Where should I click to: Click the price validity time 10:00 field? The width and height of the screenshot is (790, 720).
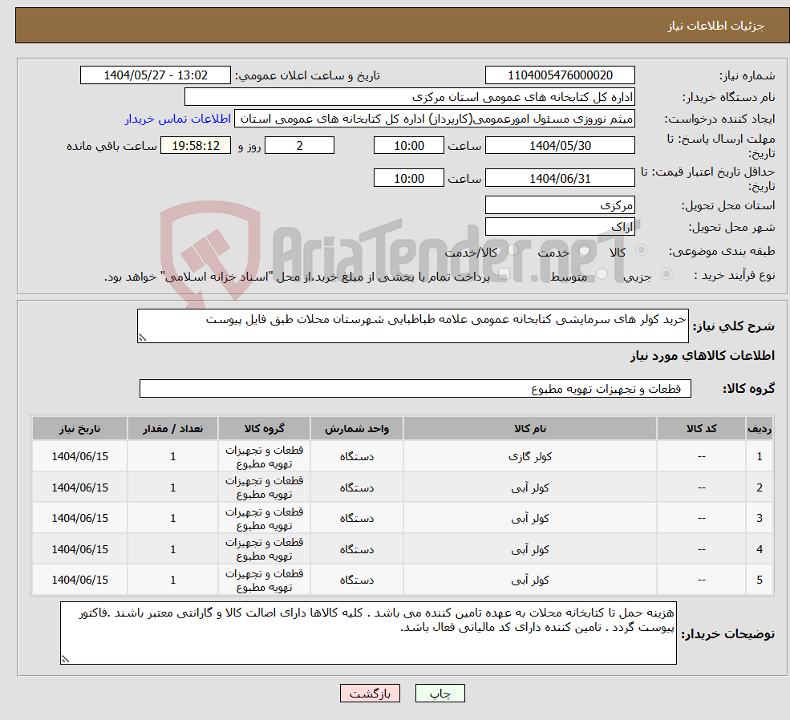tap(408, 178)
